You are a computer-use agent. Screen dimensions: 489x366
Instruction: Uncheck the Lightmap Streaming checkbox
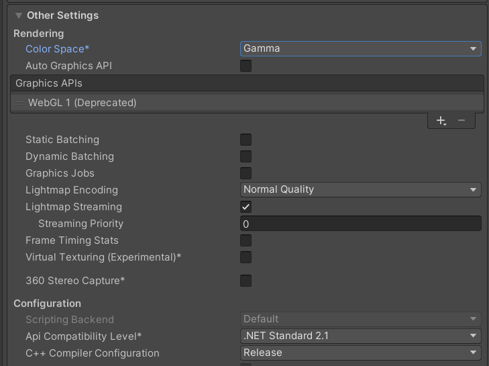(x=246, y=207)
